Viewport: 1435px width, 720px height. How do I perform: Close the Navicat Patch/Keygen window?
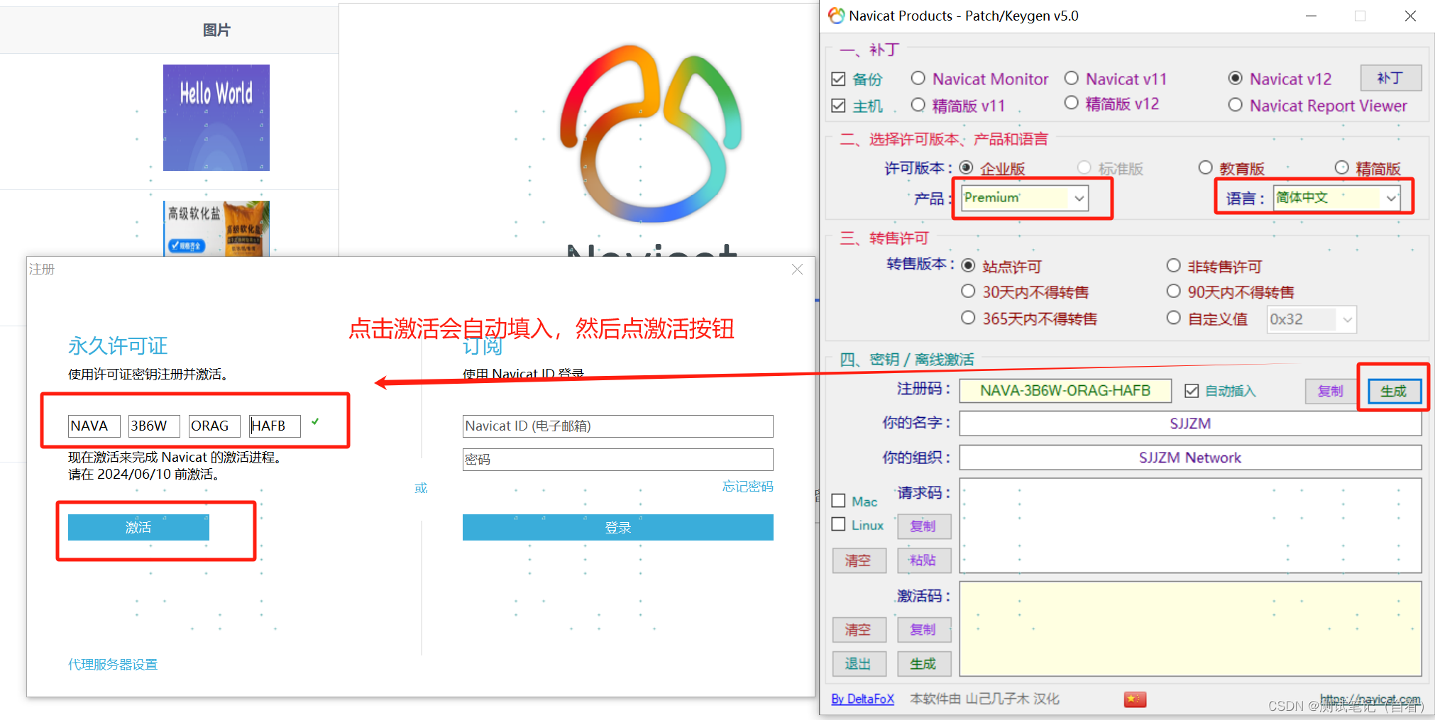[x=1410, y=16]
